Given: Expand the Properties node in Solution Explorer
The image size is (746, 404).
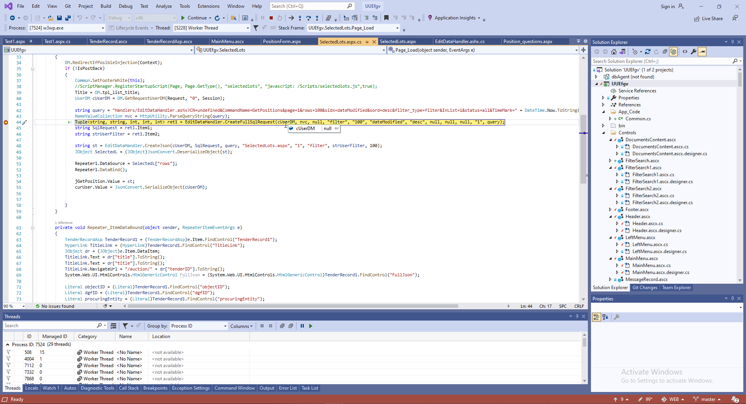Looking at the screenshot, I should [603, 98].
